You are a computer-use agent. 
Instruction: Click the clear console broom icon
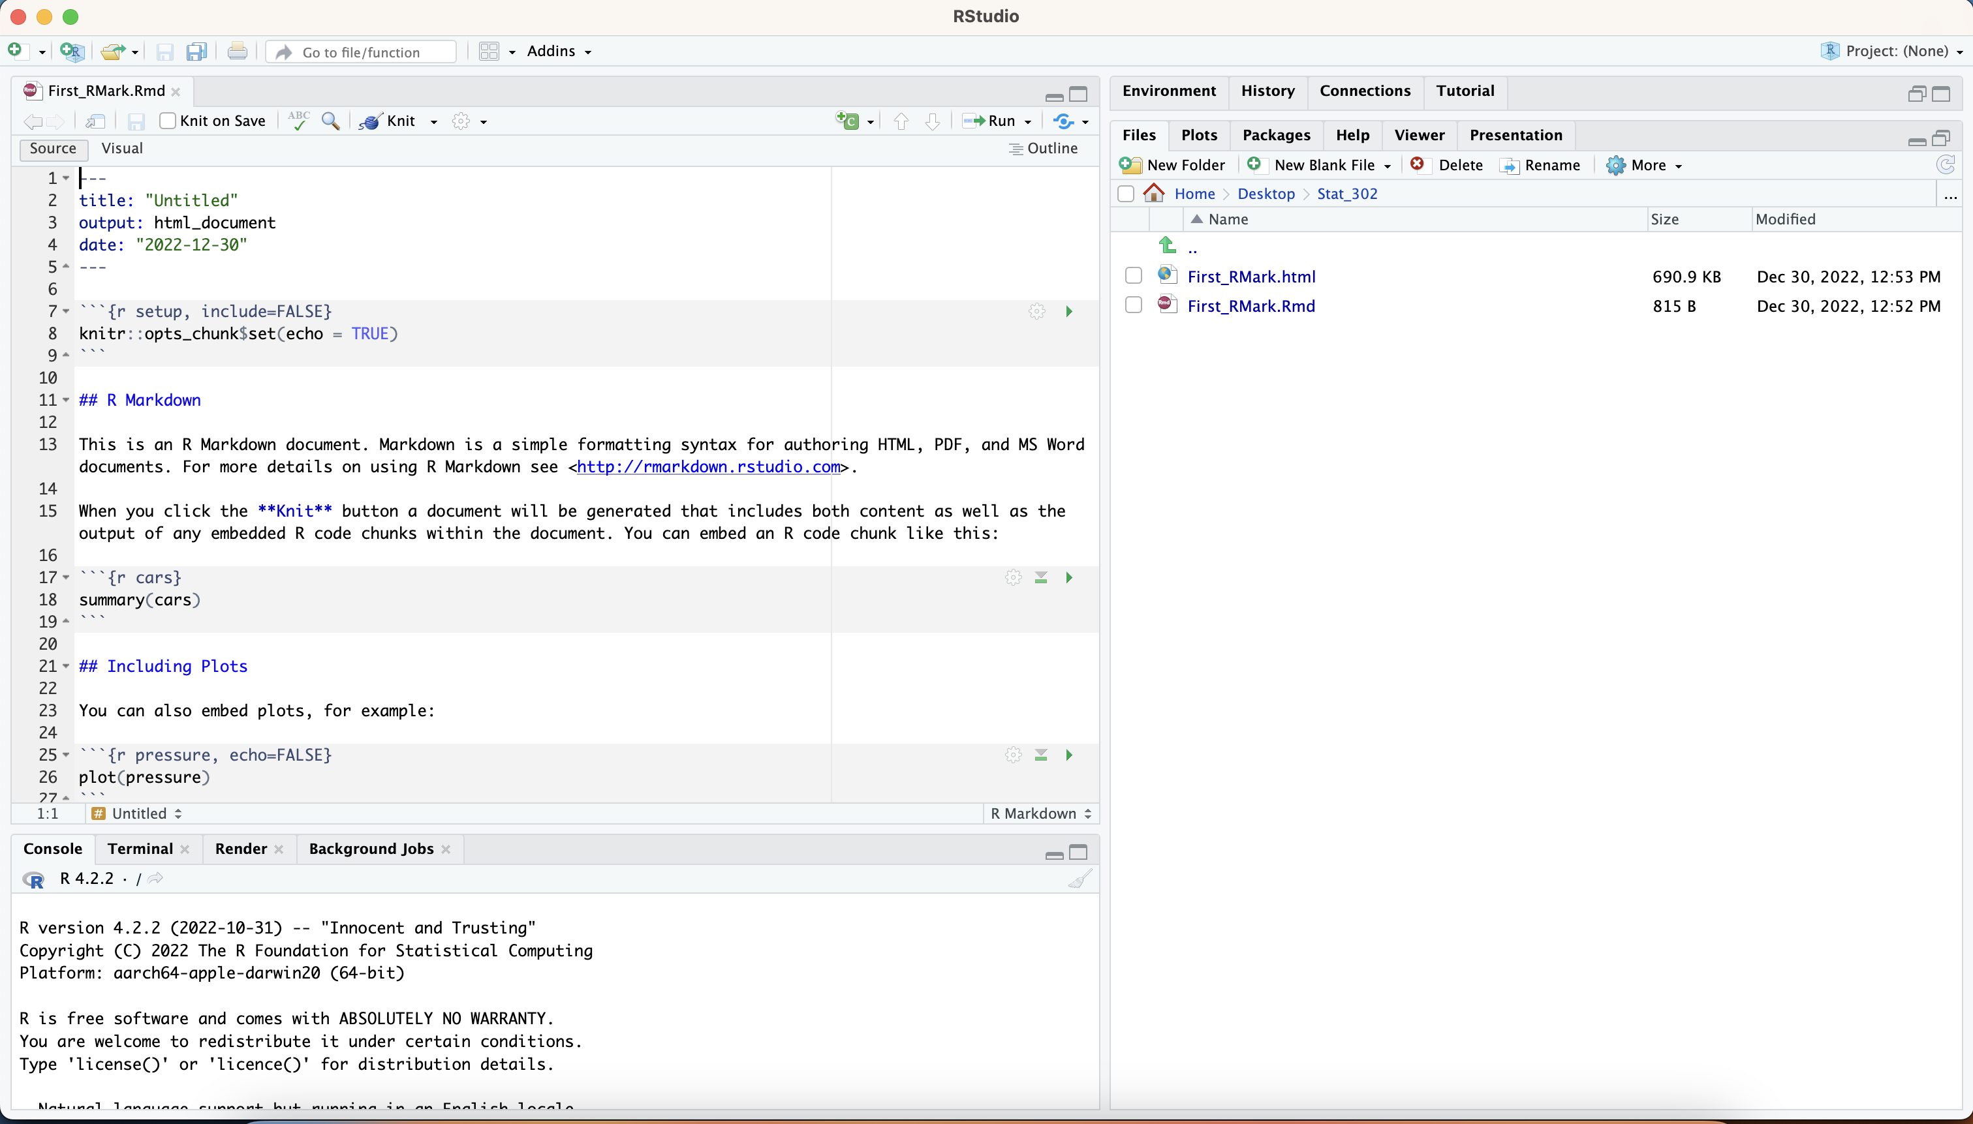coord(1080,879)
